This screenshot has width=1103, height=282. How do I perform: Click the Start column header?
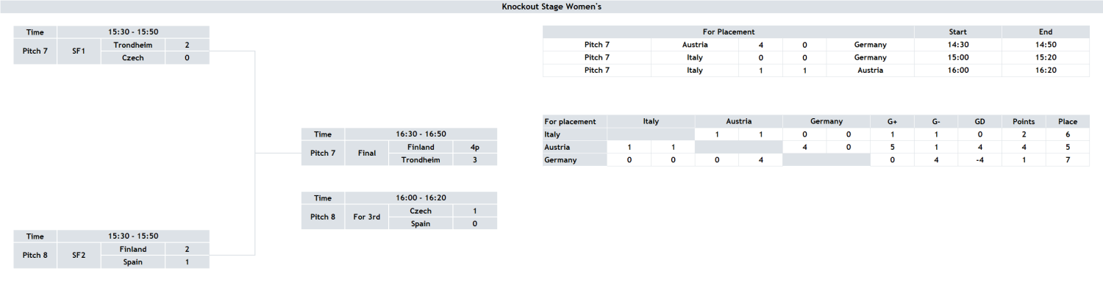coord(958,32)
